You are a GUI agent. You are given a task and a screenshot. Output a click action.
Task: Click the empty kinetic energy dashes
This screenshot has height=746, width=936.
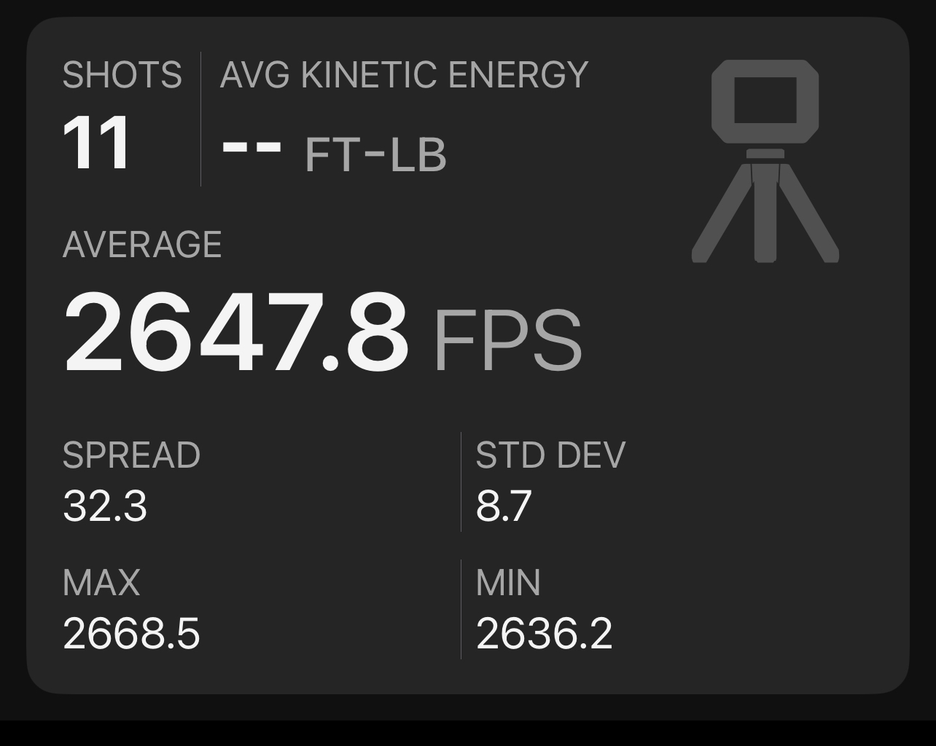(251, 146)
